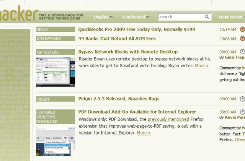
Task: Click clock icon beside 10:08 AM
Action: tap(242, 38)
